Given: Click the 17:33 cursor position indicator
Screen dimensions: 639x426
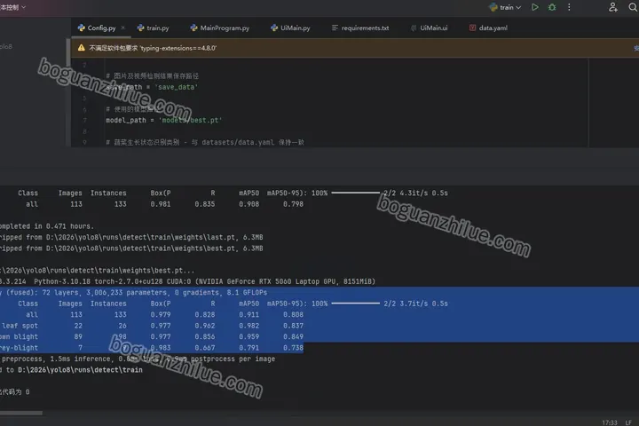Looking at the screenshot, I should [610, 422].
